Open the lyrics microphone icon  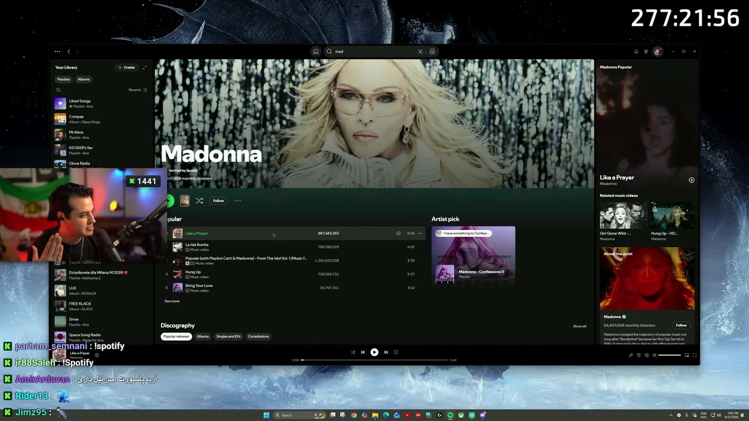631,356
